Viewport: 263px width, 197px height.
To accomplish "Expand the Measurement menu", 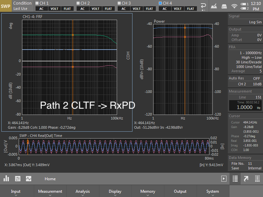I will 50,192.
